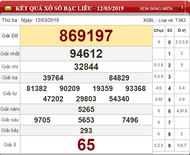Click the Thứ ba weekday label

[9, 20]
